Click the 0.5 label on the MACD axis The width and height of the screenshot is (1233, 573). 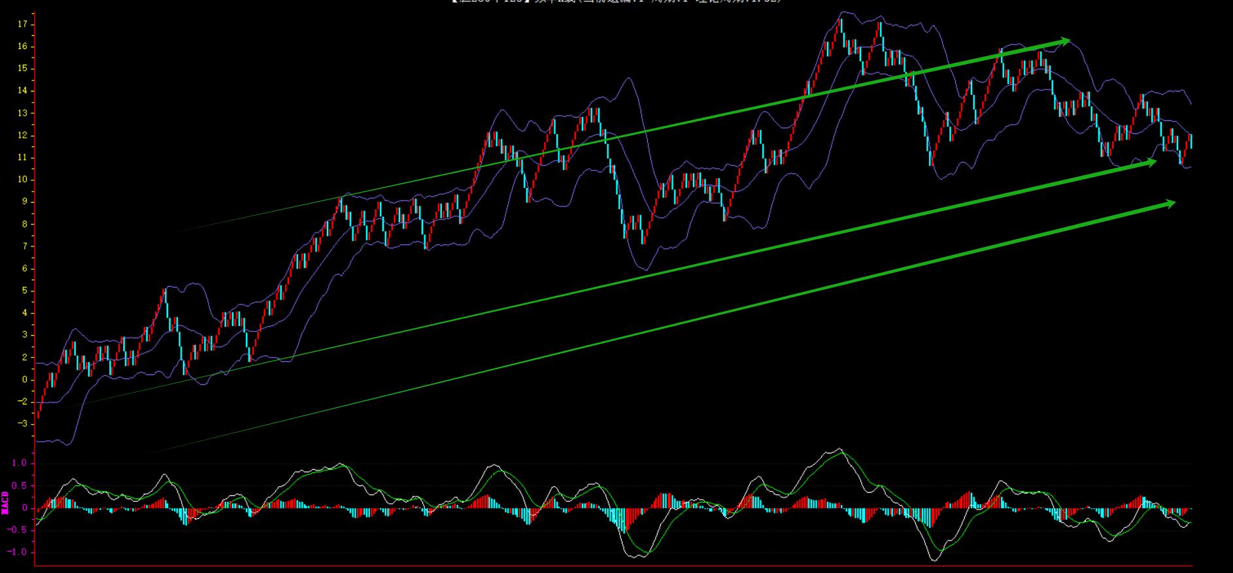point(20,485)
